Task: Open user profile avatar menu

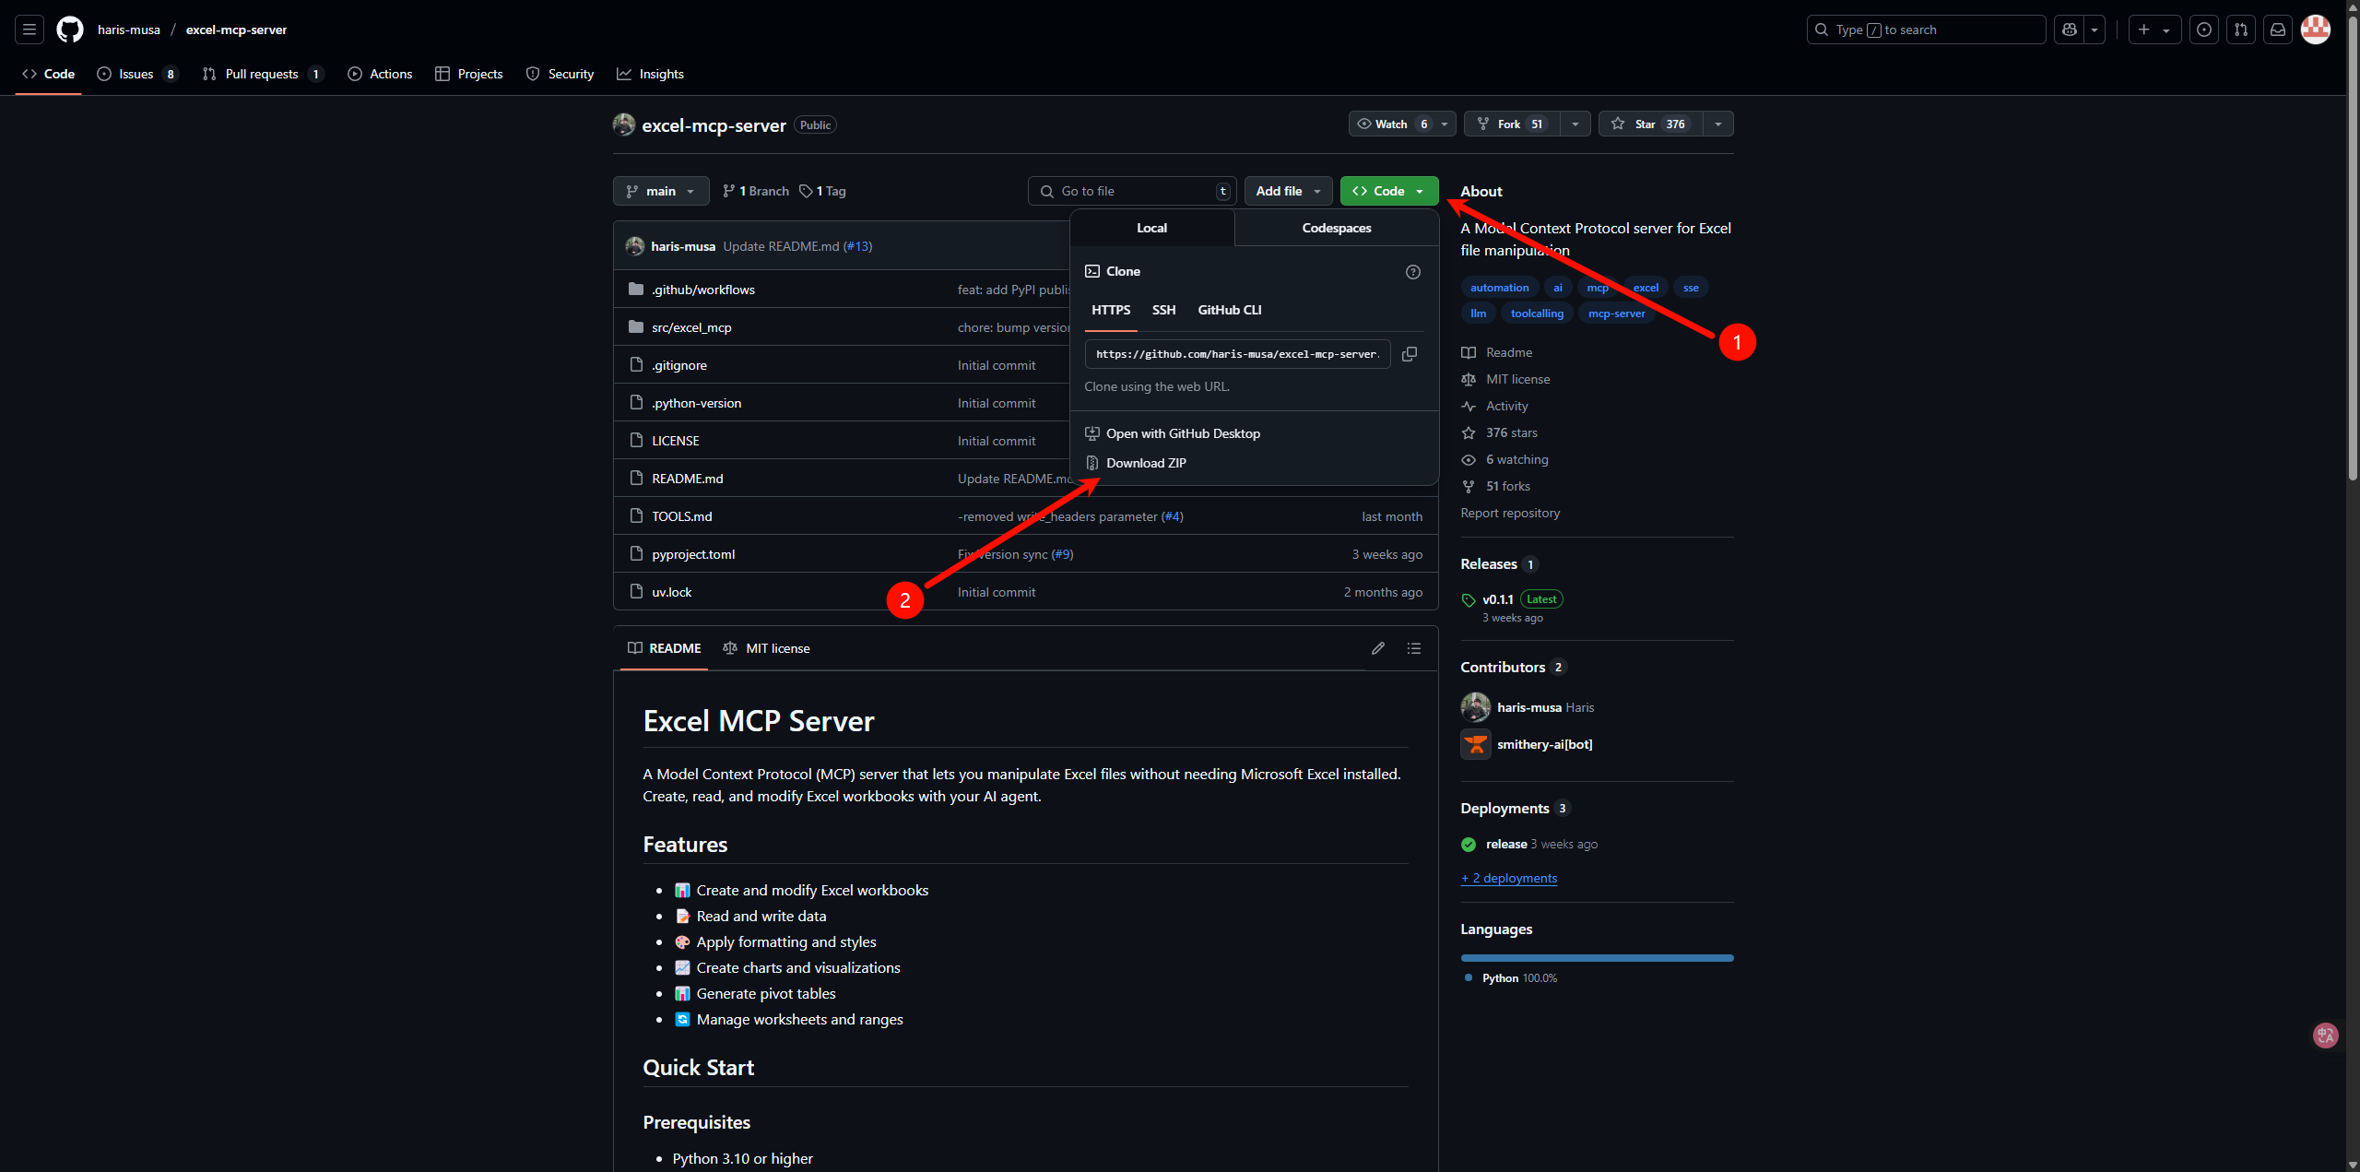Action: [x=2316, y=30]
